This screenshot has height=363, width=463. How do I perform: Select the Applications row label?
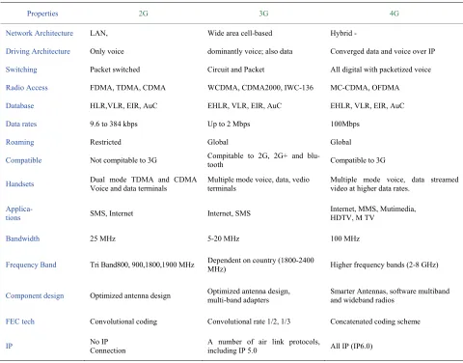click(x=19, y=213)
